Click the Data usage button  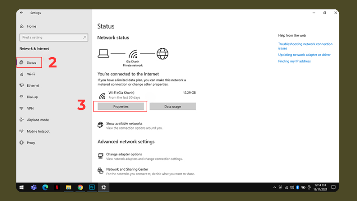click(173, 106)
